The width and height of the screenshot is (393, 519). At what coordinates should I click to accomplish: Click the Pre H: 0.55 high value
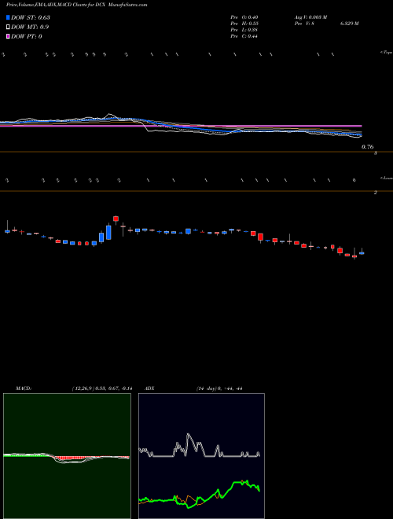pyautogui.click(x=244, y=24)
